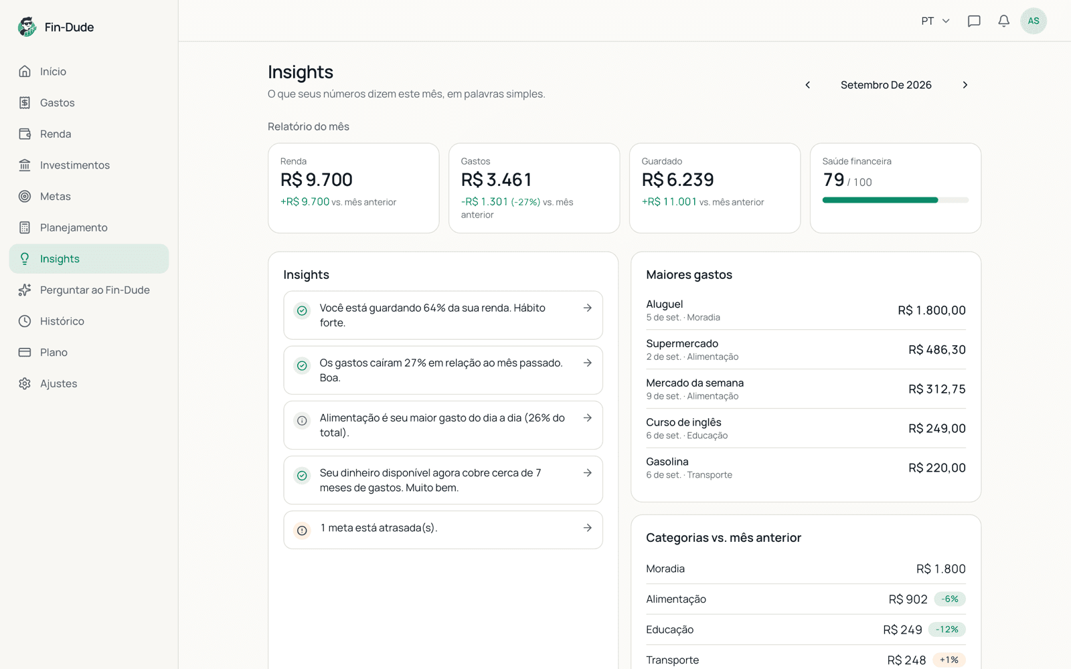Image resolution: width=1071 pixels, height=669 pixels.
Task: Click the Renda wallet icon
Action: [x=25, y=134]
